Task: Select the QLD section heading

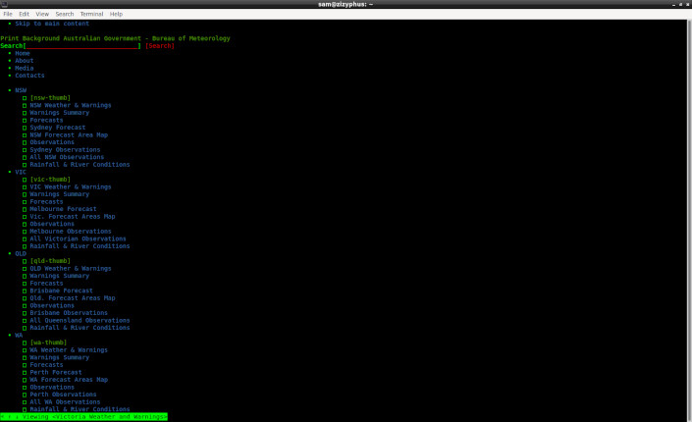Action: pos(21,253)
